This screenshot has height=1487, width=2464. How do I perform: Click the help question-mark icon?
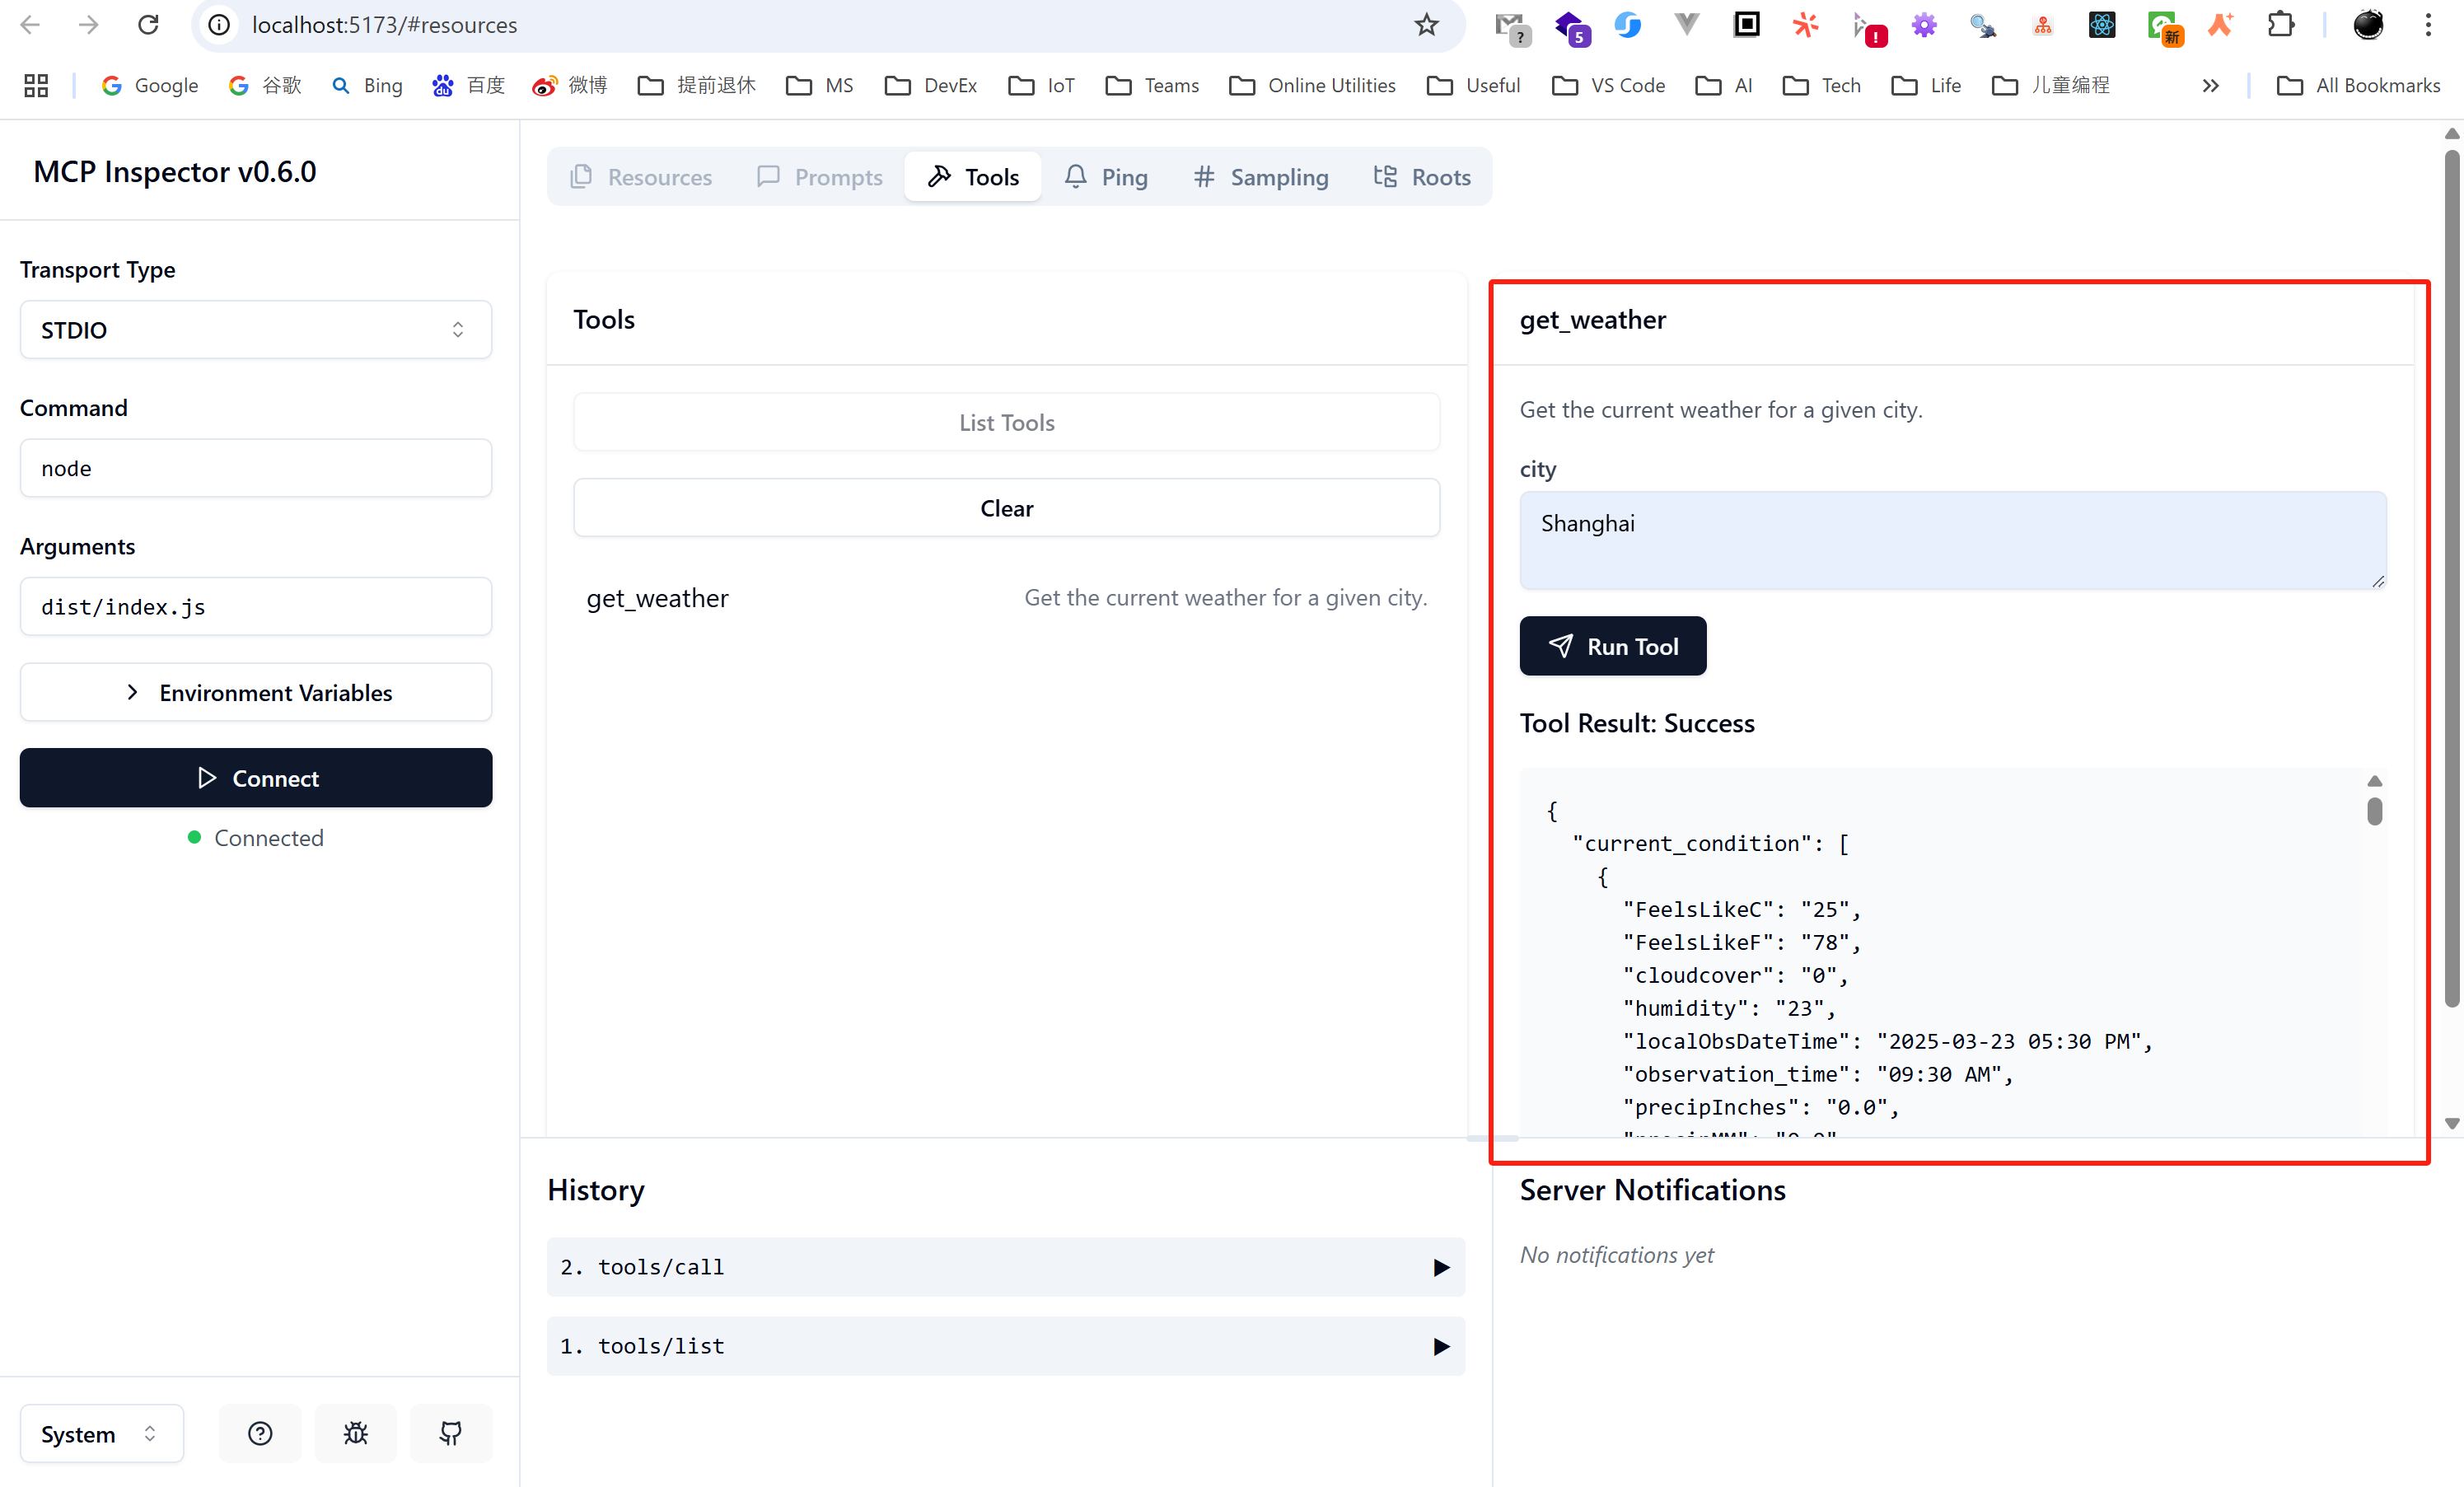(x=260, y=1433)
